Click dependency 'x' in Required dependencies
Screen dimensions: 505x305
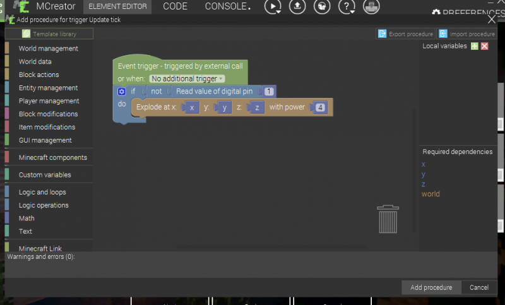(x=423, y=164)
